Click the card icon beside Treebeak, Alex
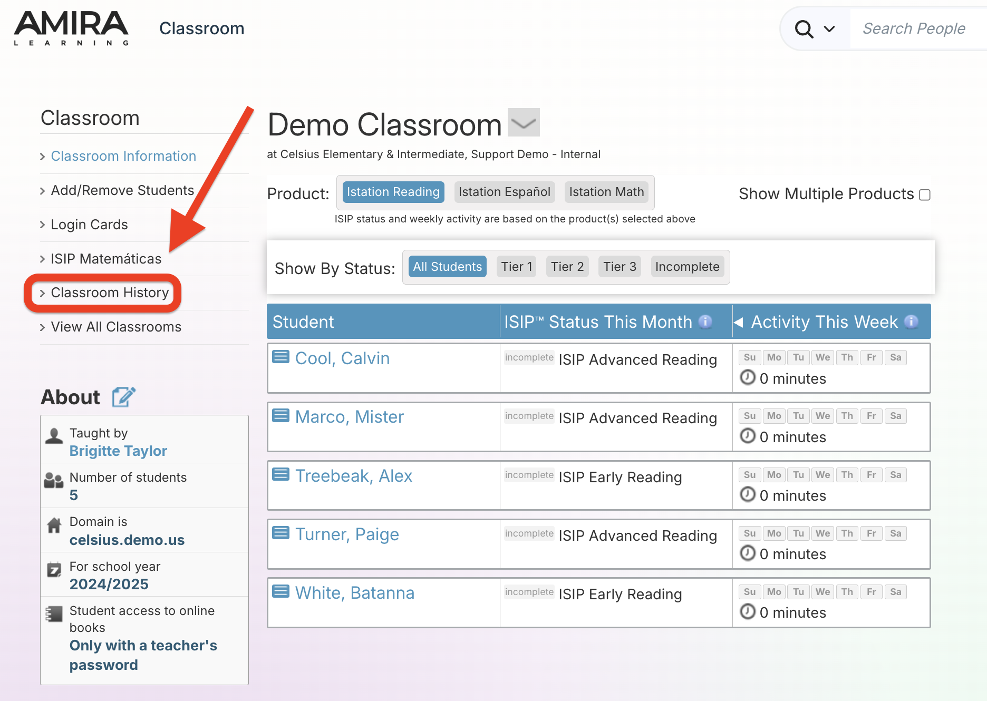The height and width of the screenshot is (701, 987). [280, 474]
